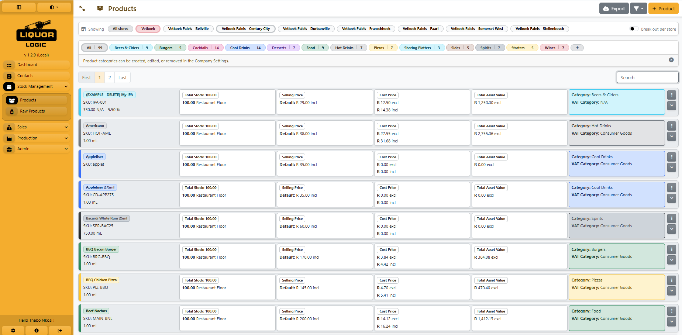Toggle Break out per store switch

coord(634,29)
